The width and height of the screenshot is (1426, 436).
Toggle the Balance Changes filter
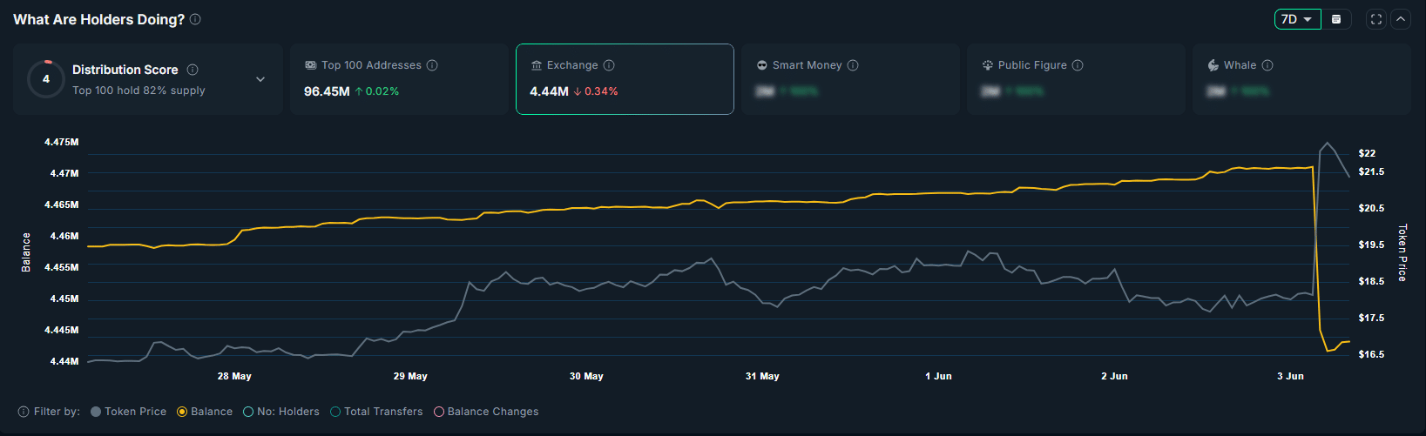pos(486,412)
